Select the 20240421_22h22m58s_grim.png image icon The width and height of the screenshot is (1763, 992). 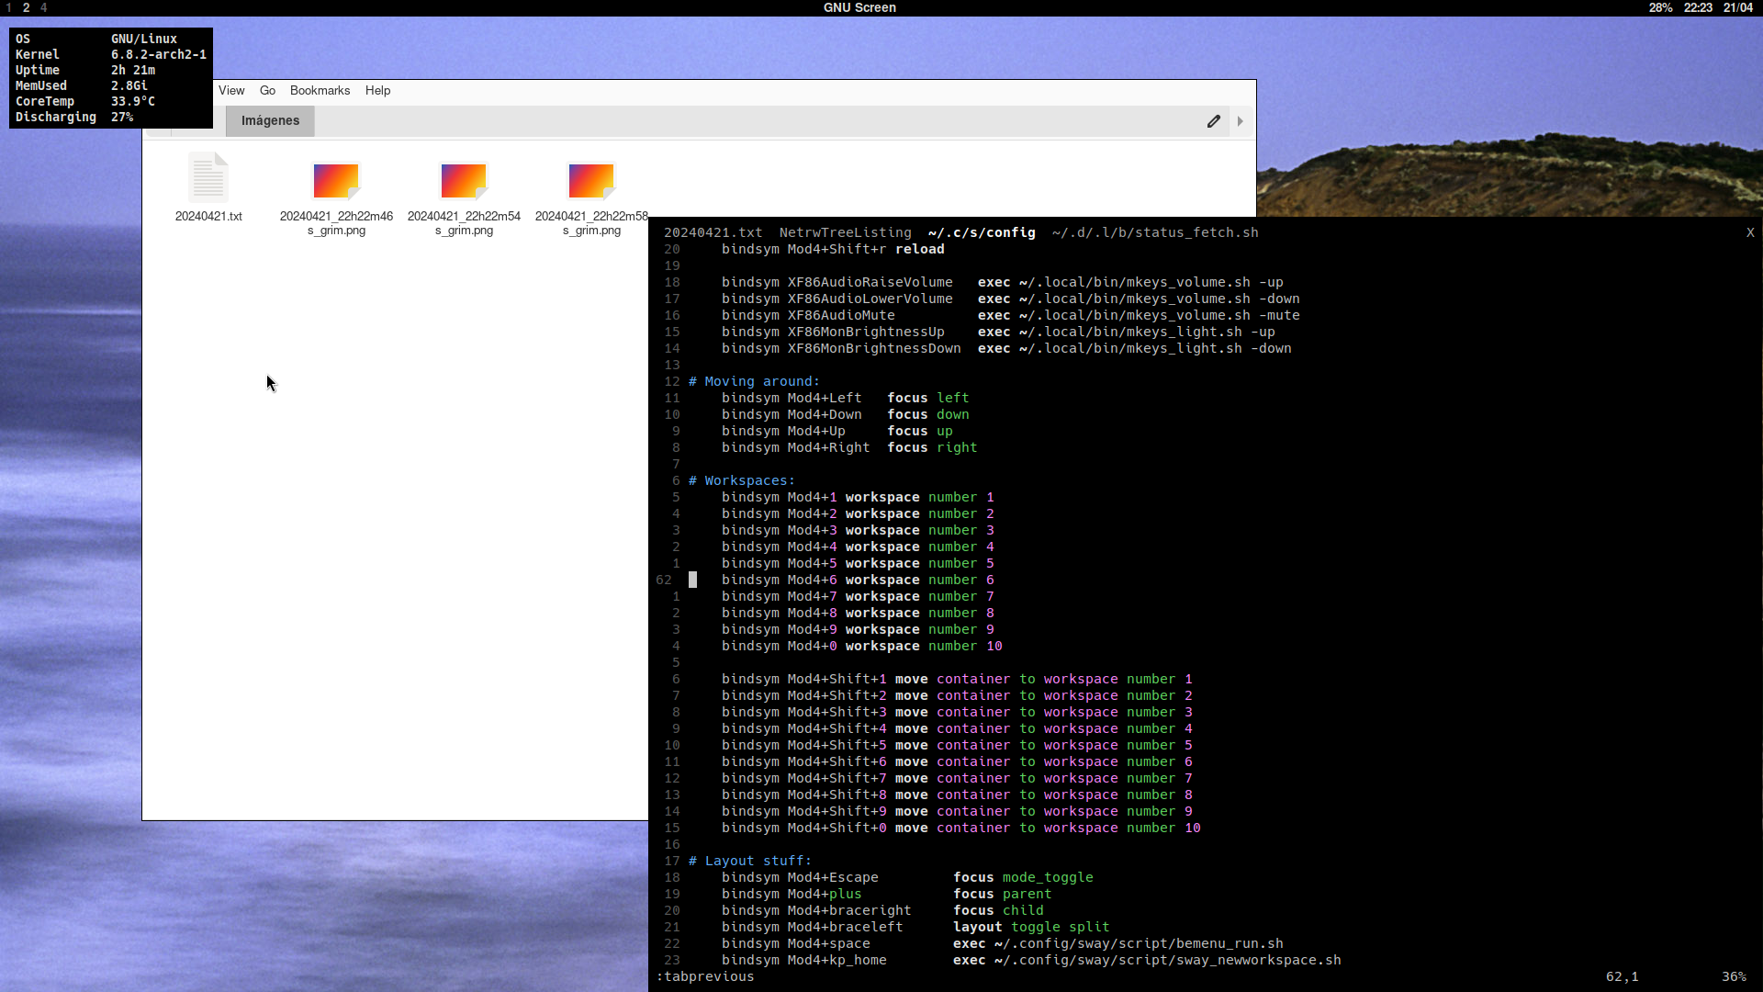tap(591, 181)
